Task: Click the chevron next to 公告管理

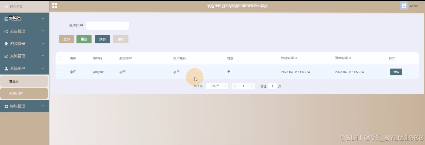Action: coord(43,31)
